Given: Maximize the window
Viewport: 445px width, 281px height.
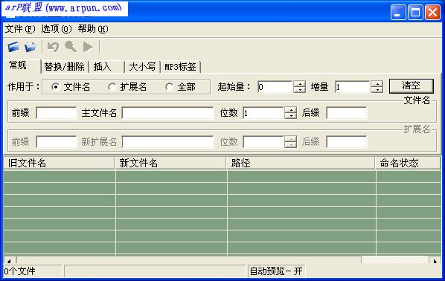Looking at the screenshot, I should 415,13.
